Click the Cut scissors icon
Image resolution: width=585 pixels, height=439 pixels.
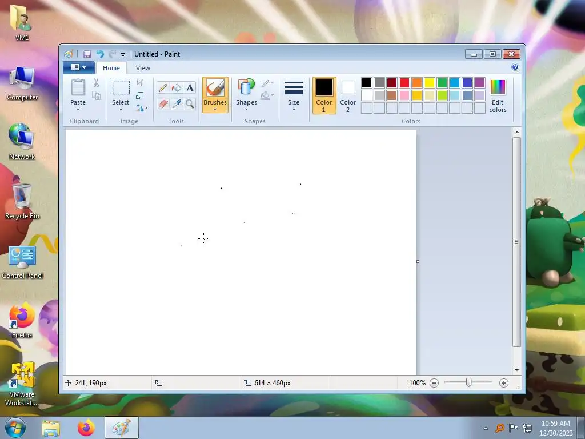(x=96, y=83)
